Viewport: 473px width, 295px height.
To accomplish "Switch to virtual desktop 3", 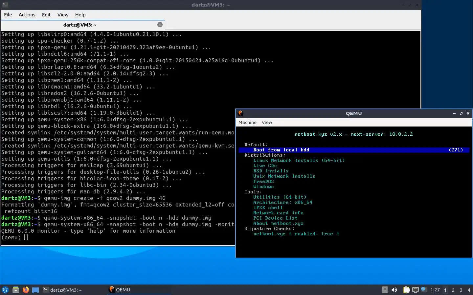I will click(461, 290).
